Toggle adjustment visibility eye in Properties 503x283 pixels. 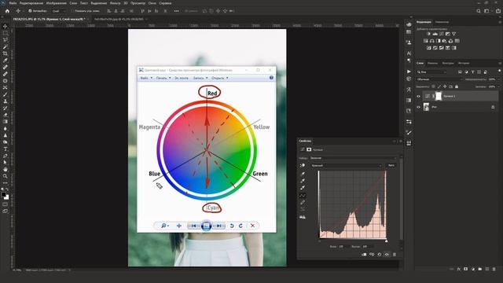[387, 255]
